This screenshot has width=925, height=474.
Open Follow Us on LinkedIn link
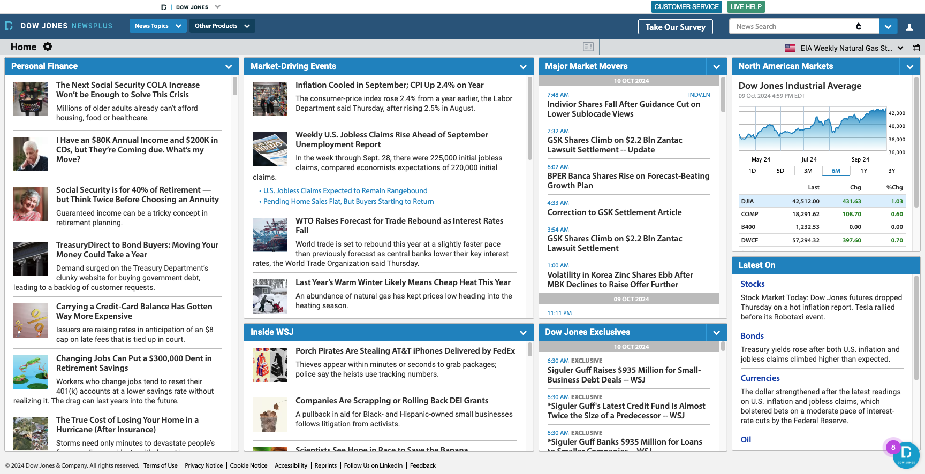click(373, 465)
